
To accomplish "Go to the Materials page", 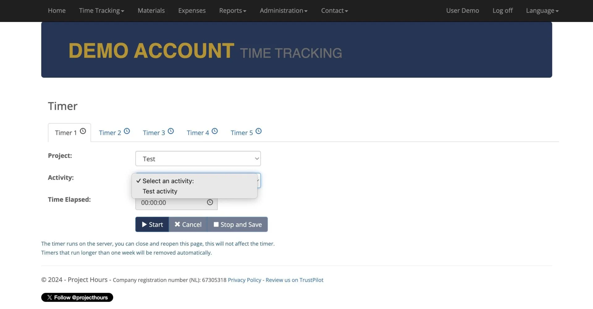I will 151,11.
